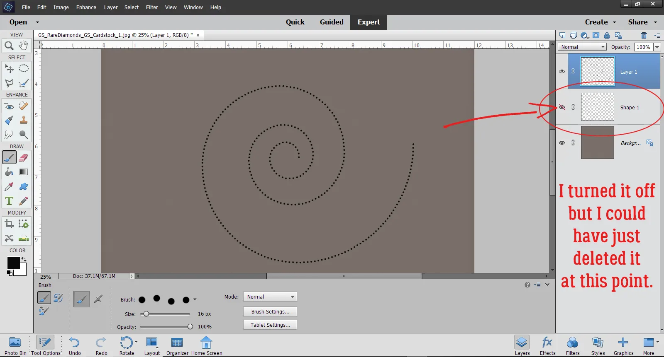Select the Hand tool

click(x=24, y=45)
